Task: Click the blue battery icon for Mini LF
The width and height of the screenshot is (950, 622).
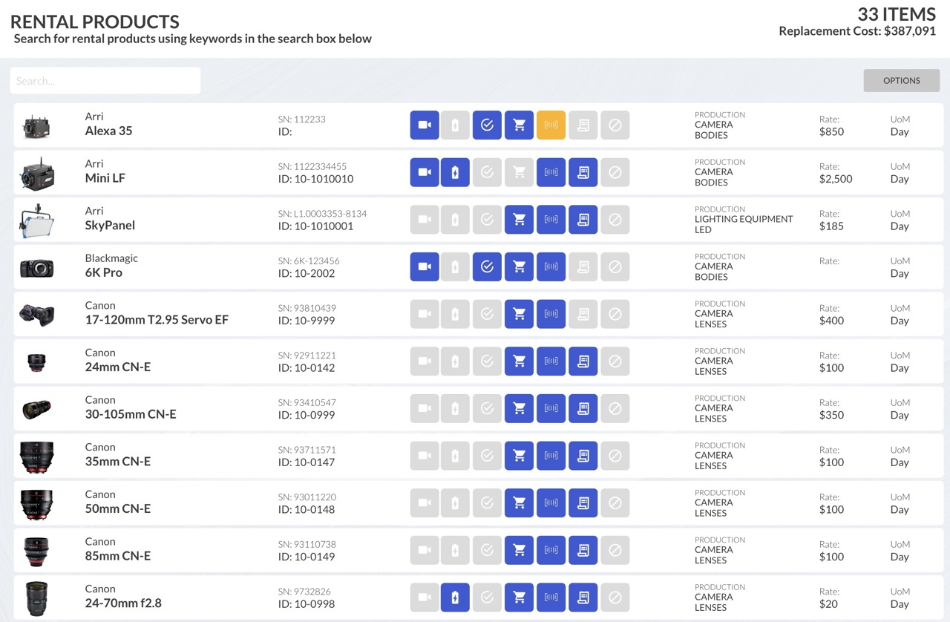Action: (x=456, y=172)
